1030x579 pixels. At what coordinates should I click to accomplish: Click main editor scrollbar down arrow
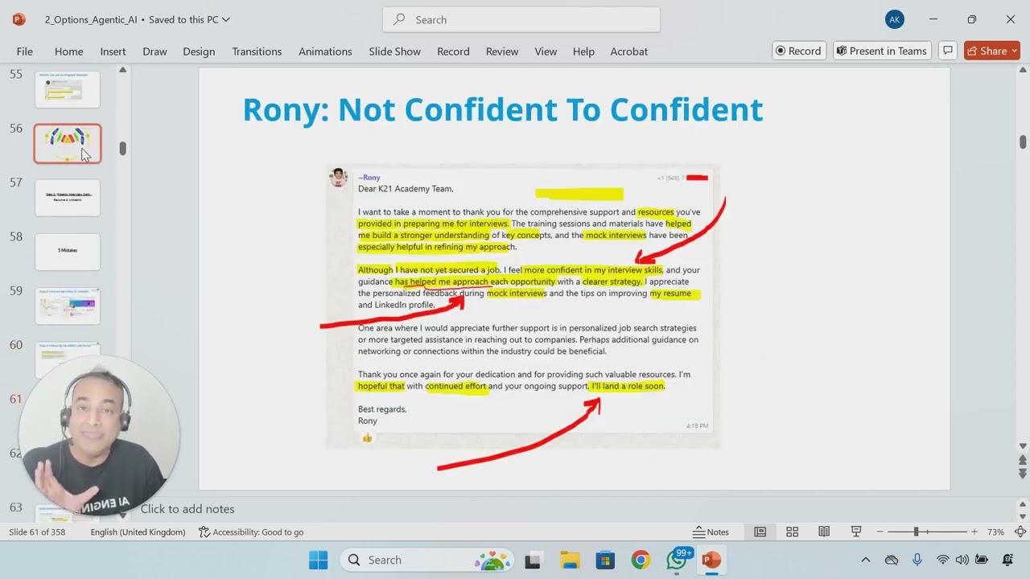[1023, 446]
